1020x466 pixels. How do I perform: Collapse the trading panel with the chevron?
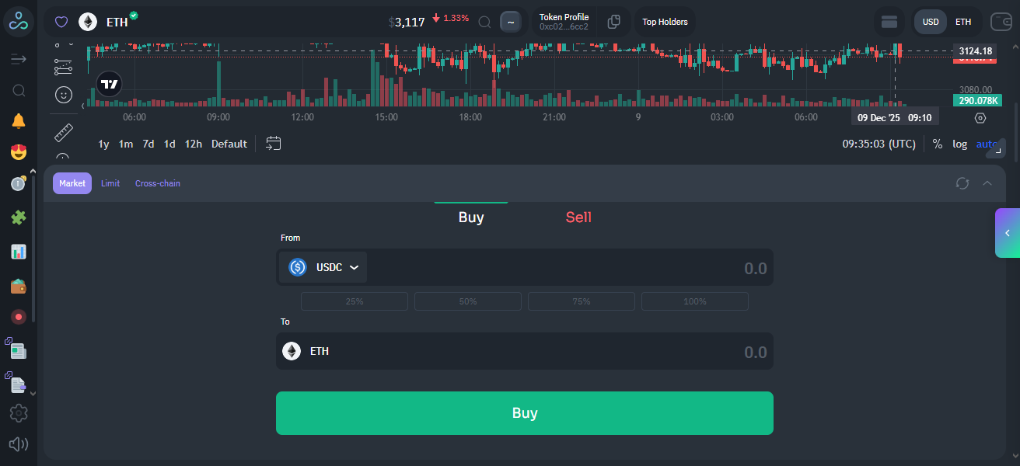987,183
